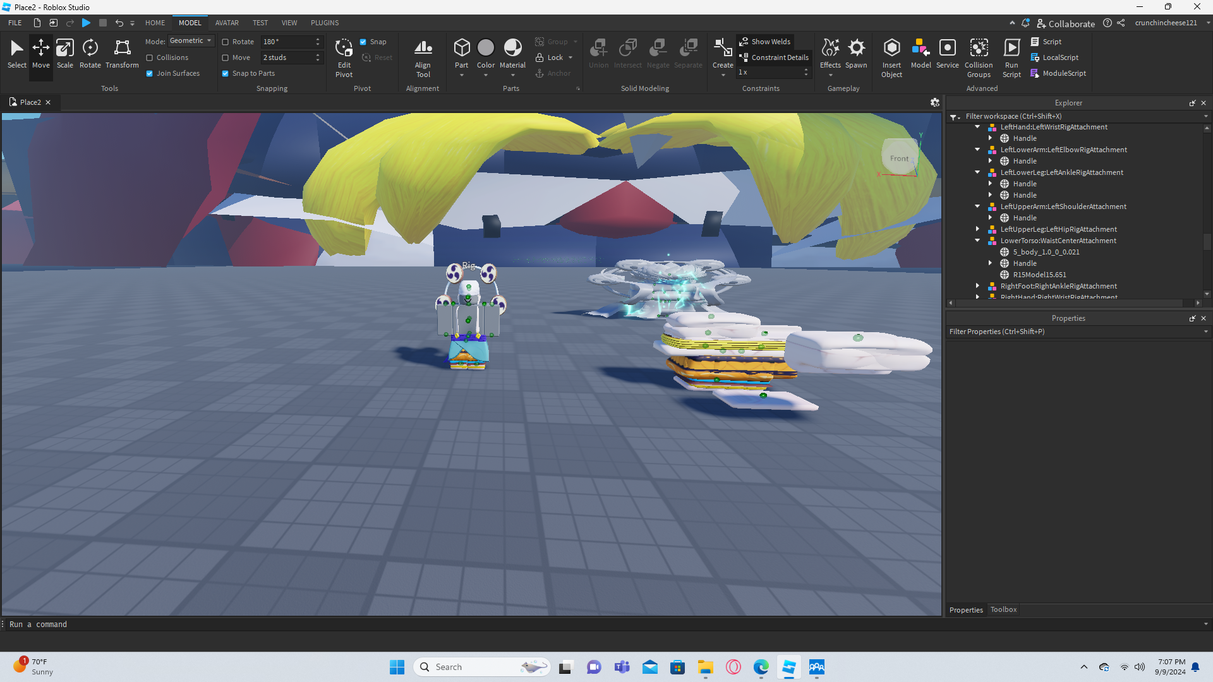The width and height of the screenshot is (1213, 682).
Task: Open the PLUGINS ribbon tab
Action: [x=325, y=23]
